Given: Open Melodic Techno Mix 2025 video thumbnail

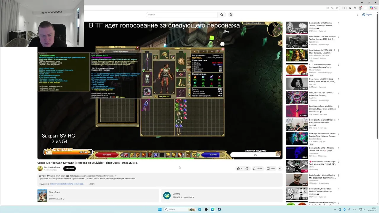Looking at the screenshot, I should [x=297, y=153].
